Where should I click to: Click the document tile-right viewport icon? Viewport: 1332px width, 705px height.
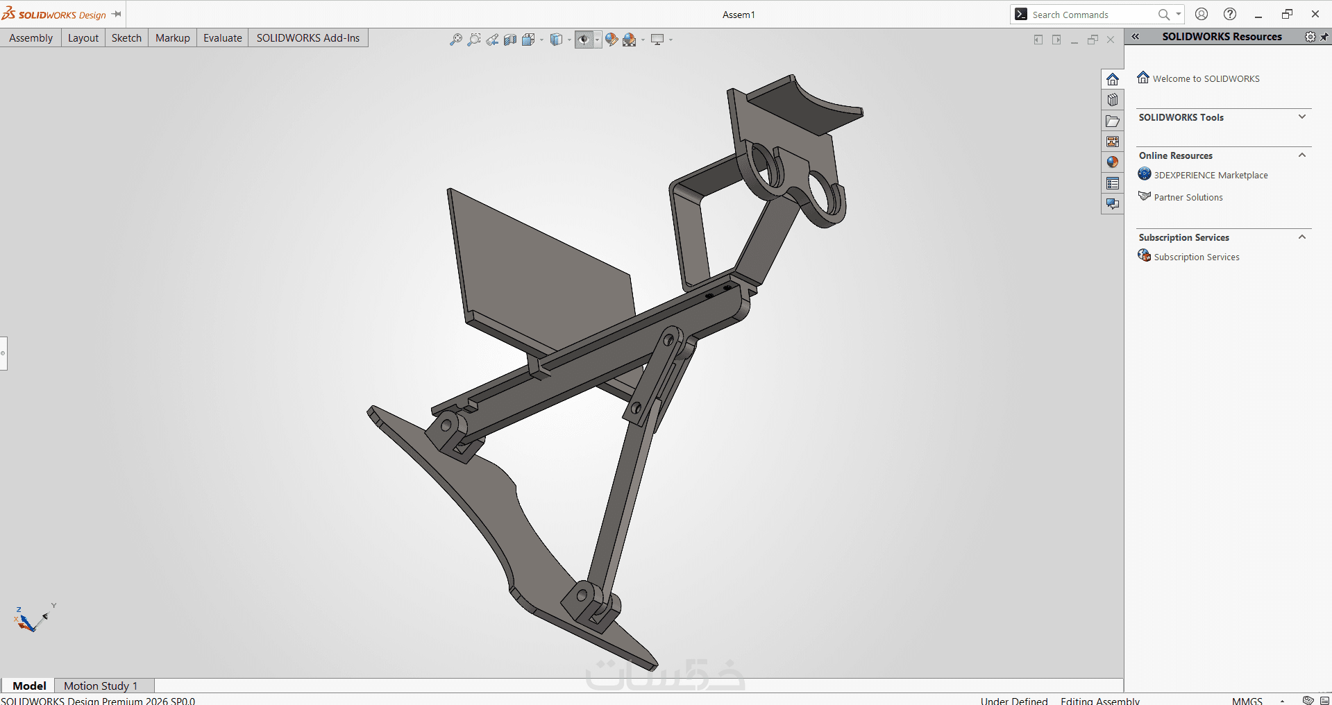click(x=1056, y=40)
